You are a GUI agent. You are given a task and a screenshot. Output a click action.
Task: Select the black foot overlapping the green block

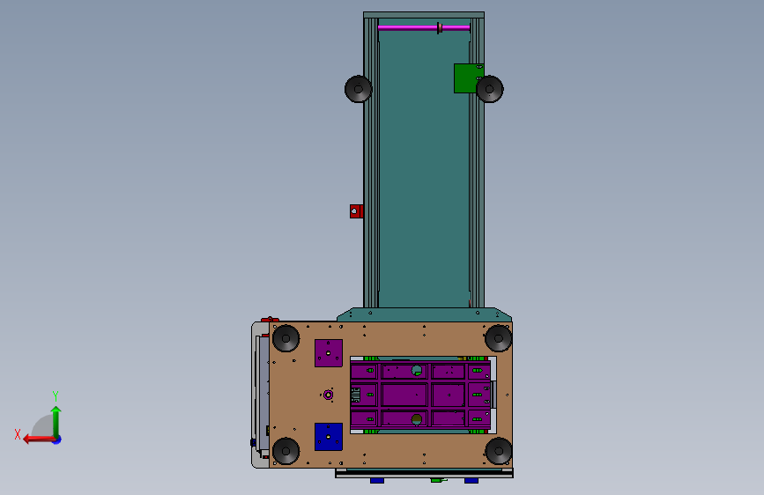[x=490, y=89]
